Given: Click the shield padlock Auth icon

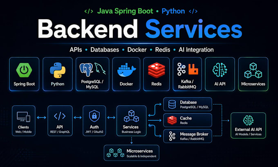Looking at the screenshot, I should tap(94, 116).
